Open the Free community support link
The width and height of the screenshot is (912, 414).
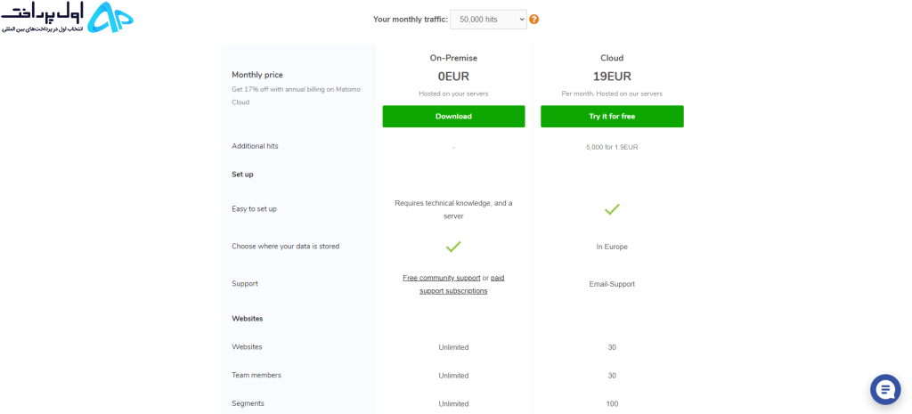click(442, 278)
